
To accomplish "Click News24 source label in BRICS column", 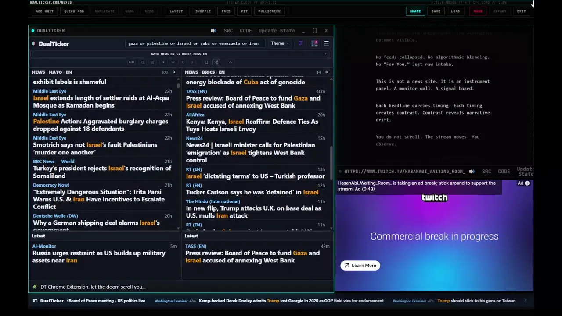I will [x=194, y=138].
